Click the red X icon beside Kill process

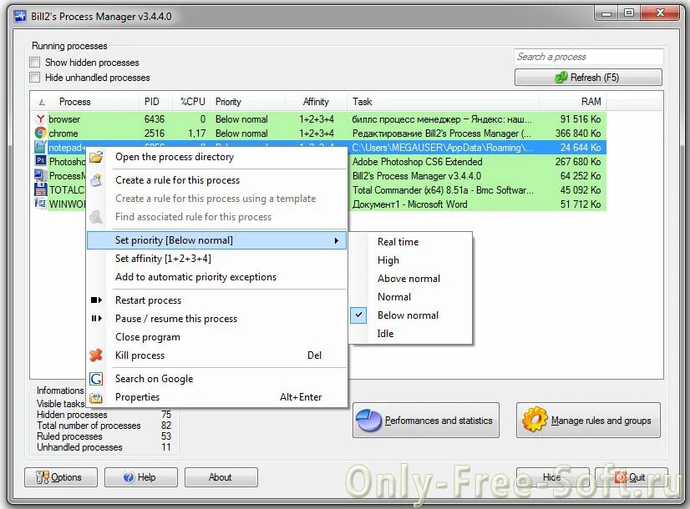(96, 355)
